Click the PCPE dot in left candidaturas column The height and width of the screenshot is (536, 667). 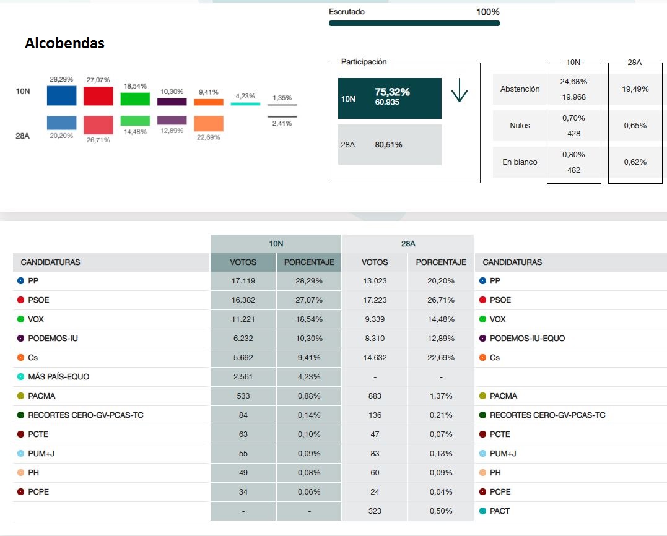point(20,492)
